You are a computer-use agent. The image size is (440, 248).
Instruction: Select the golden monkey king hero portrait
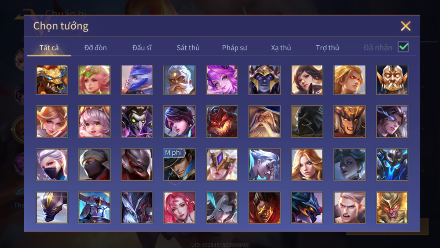coord(392,207)
